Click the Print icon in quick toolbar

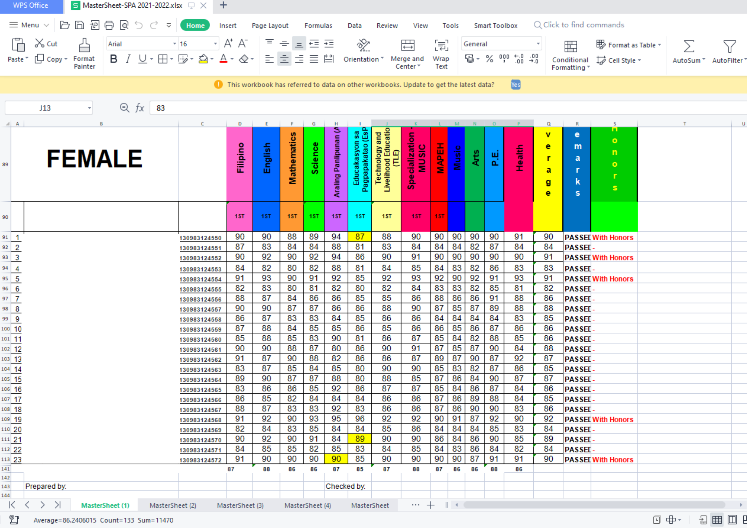click(x=109, y=25)
